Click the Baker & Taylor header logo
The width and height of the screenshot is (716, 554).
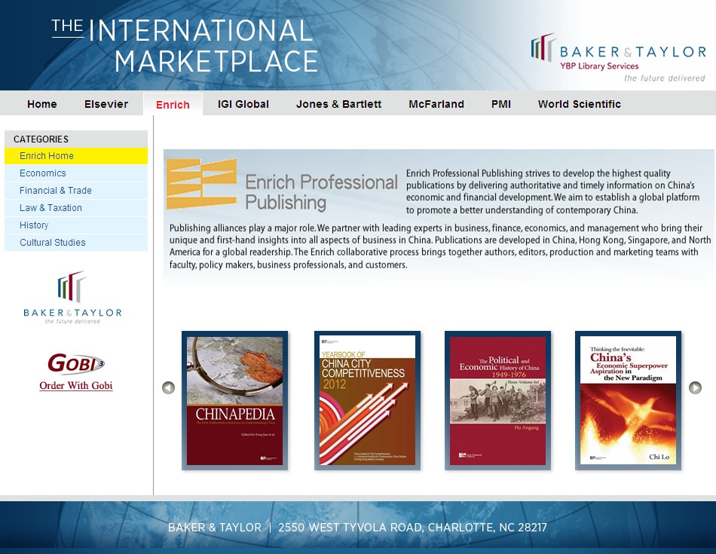pyautogui.click(x=618, y=57)
